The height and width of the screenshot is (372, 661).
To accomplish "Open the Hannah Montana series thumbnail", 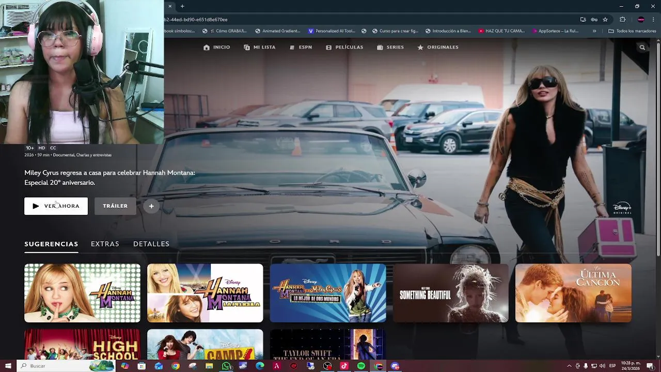I will tap(82, 293).
